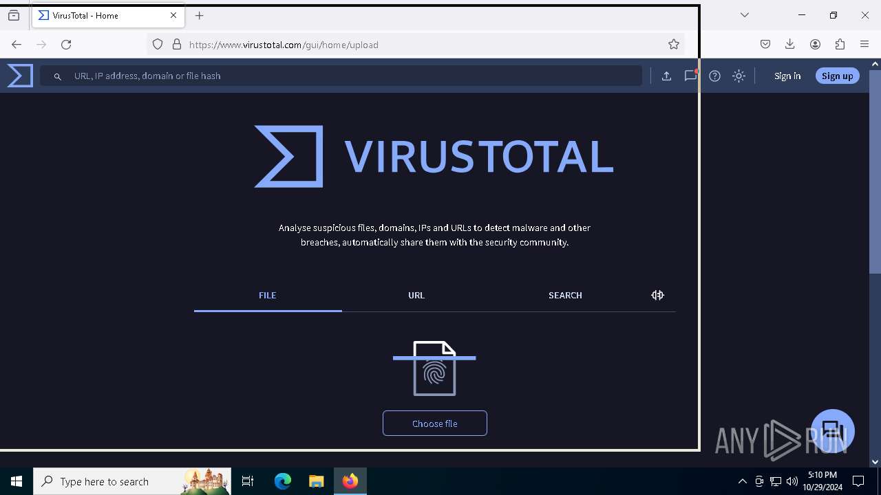Click the upload file icon in header

[666, 76]
